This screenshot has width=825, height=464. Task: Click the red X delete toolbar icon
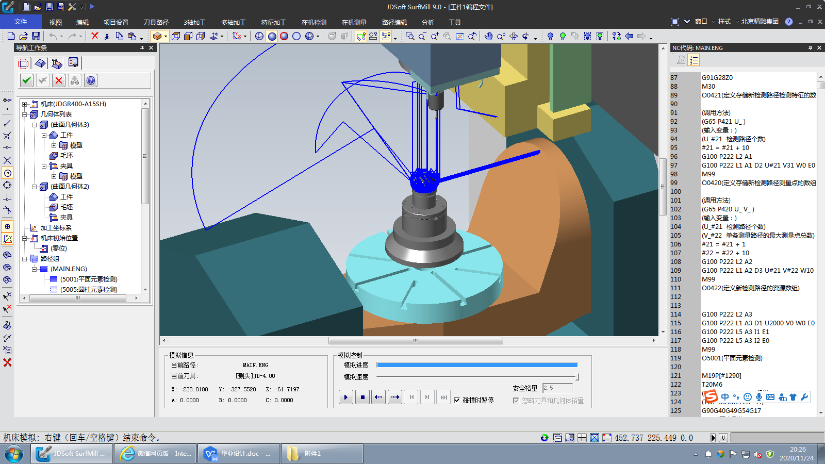coord(94,36)
